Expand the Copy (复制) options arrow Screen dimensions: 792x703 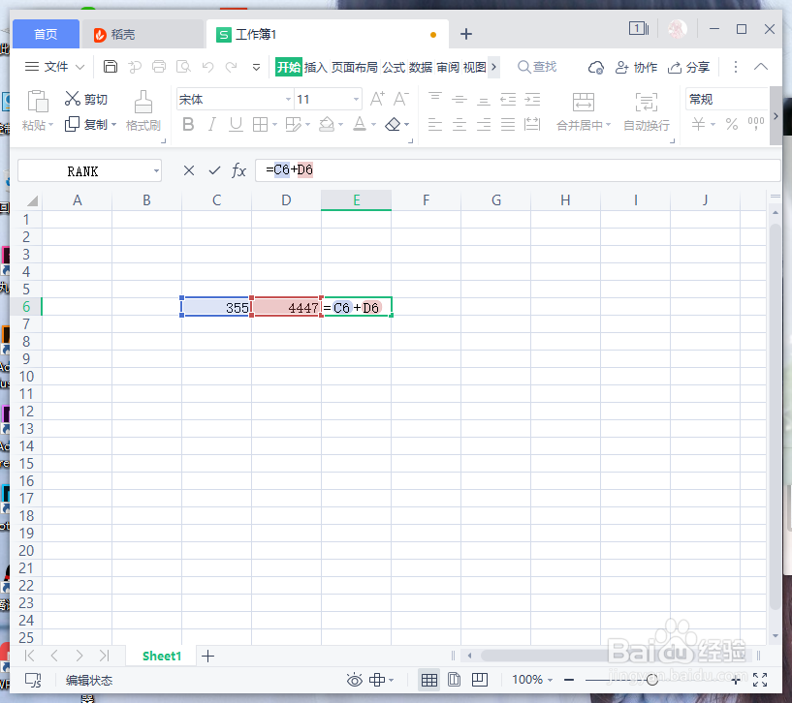tap(114, 125)
